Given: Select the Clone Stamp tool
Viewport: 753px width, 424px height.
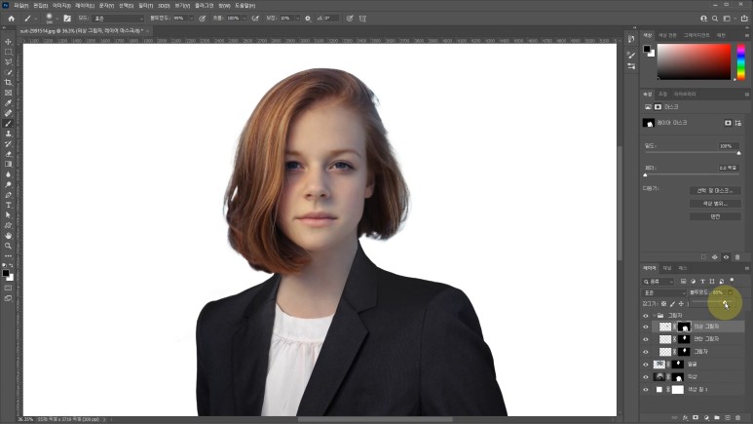Looking at the screenshot, I should pyautogui.click(x=8, y=134).
